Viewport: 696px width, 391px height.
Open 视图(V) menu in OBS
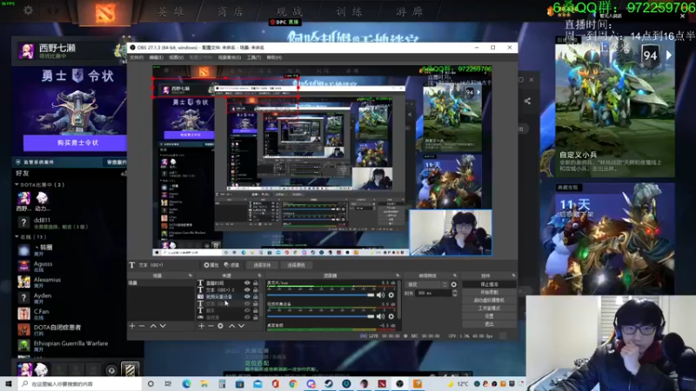click(177, 57)
